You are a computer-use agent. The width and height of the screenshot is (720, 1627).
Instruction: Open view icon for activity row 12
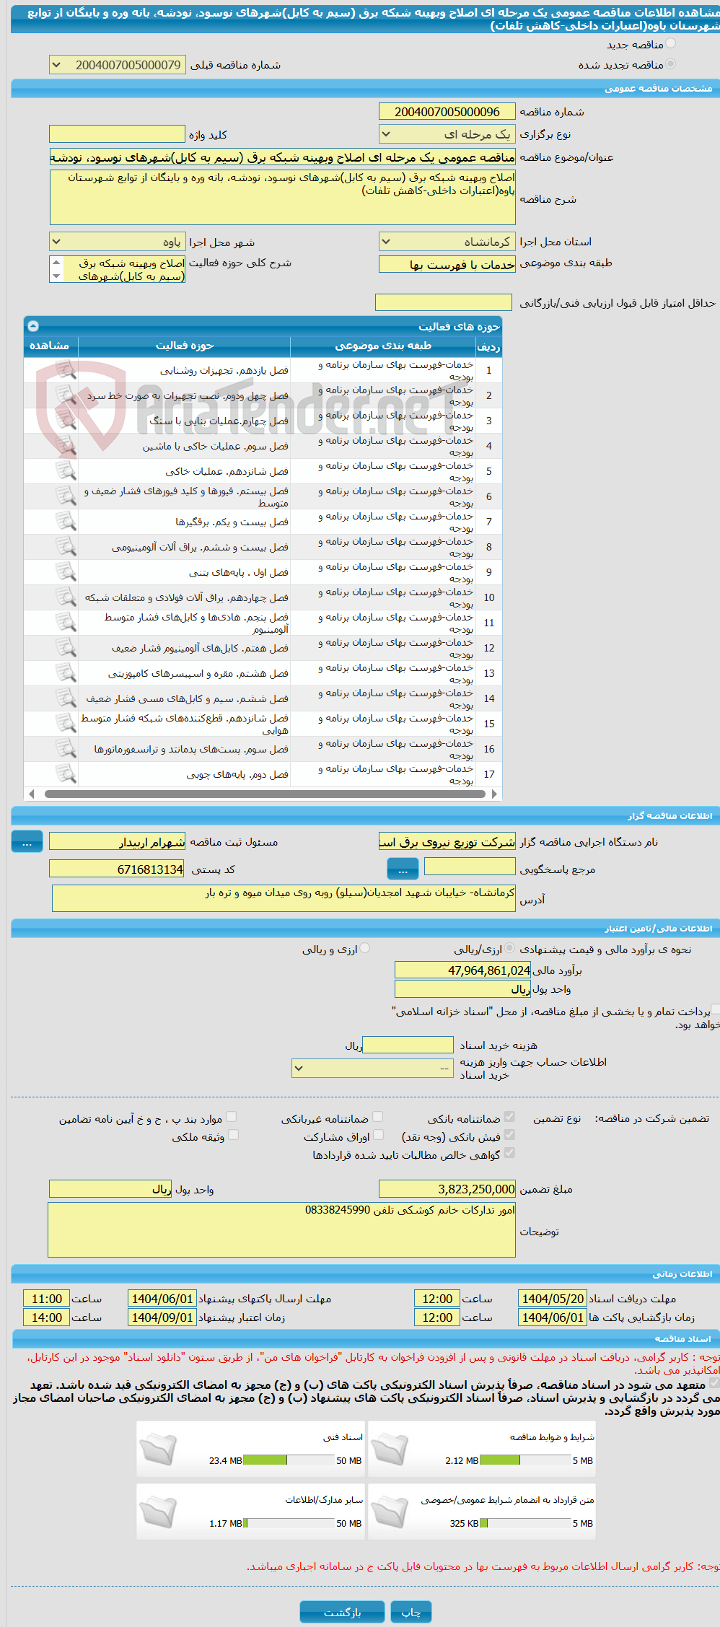(x=66, y=648)
